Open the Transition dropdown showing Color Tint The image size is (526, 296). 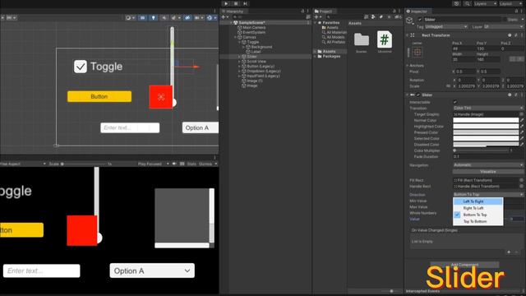point(488,108)
